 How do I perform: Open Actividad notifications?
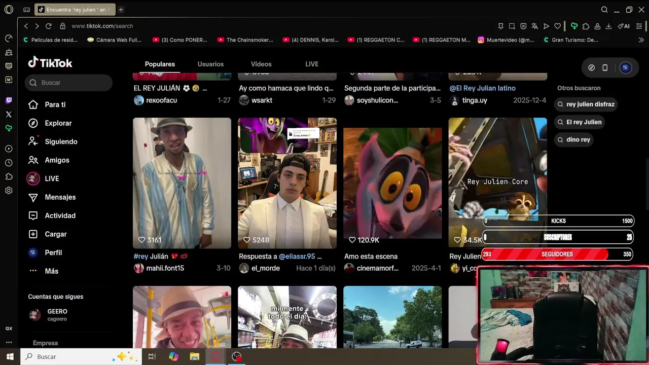coord(52,215)
